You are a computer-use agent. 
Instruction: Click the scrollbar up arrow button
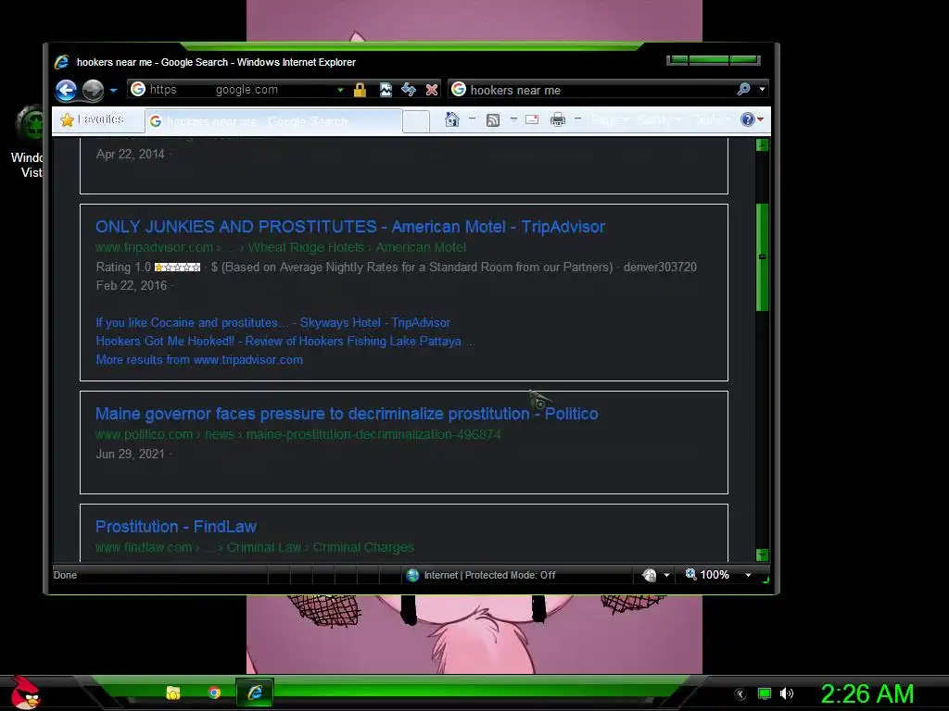click(763, 145)
